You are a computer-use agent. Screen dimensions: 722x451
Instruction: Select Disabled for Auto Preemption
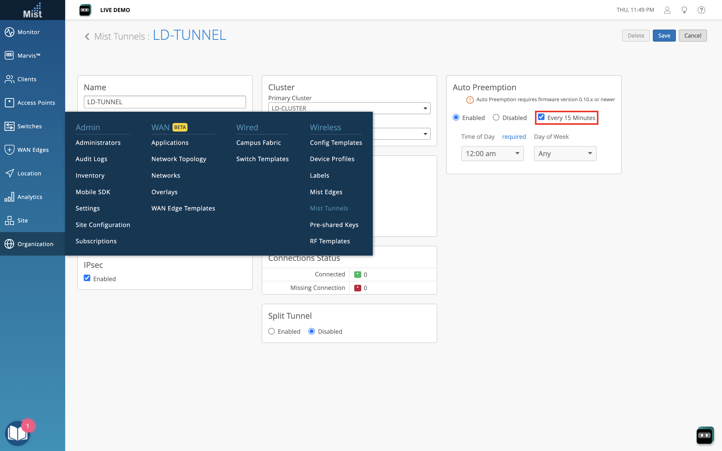(496, 118)
